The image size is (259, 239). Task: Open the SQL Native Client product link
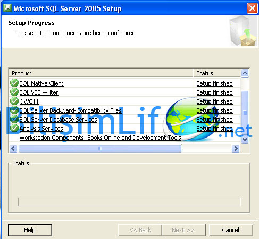point(41,83)
